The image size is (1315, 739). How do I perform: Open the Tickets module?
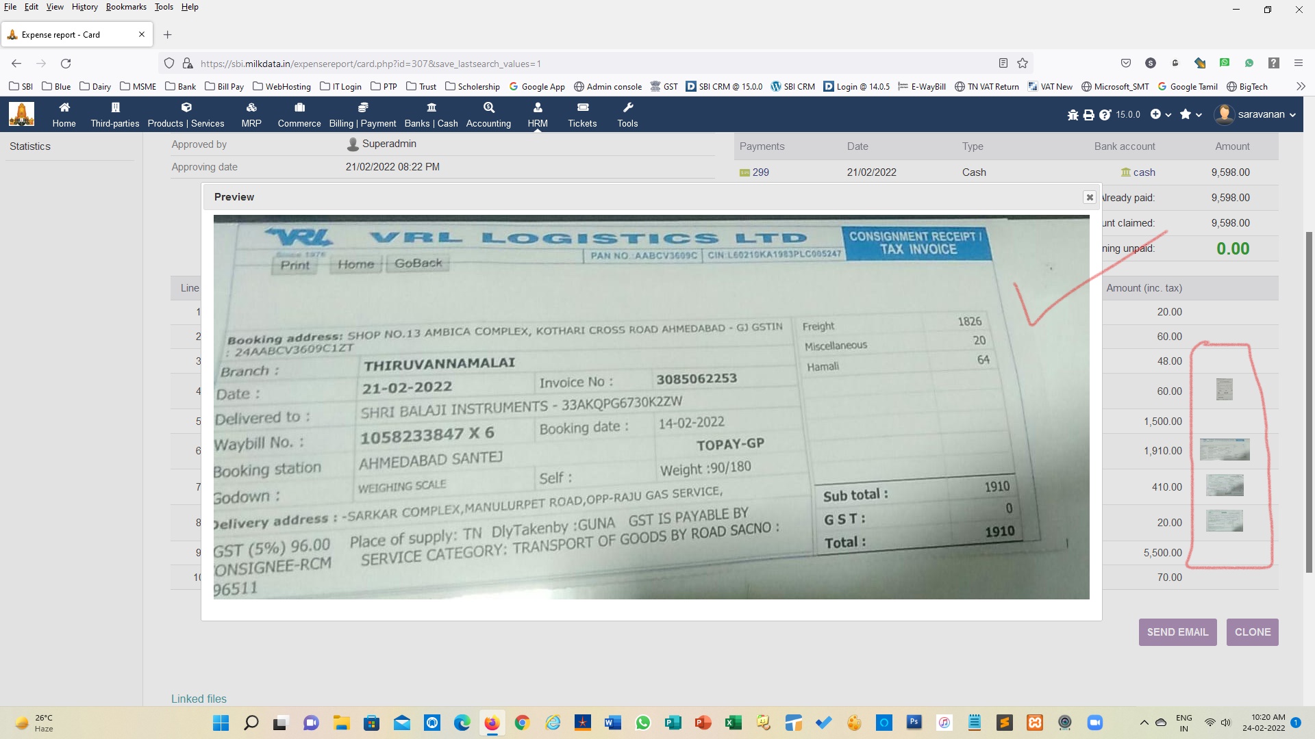click(x=582, y=114)
